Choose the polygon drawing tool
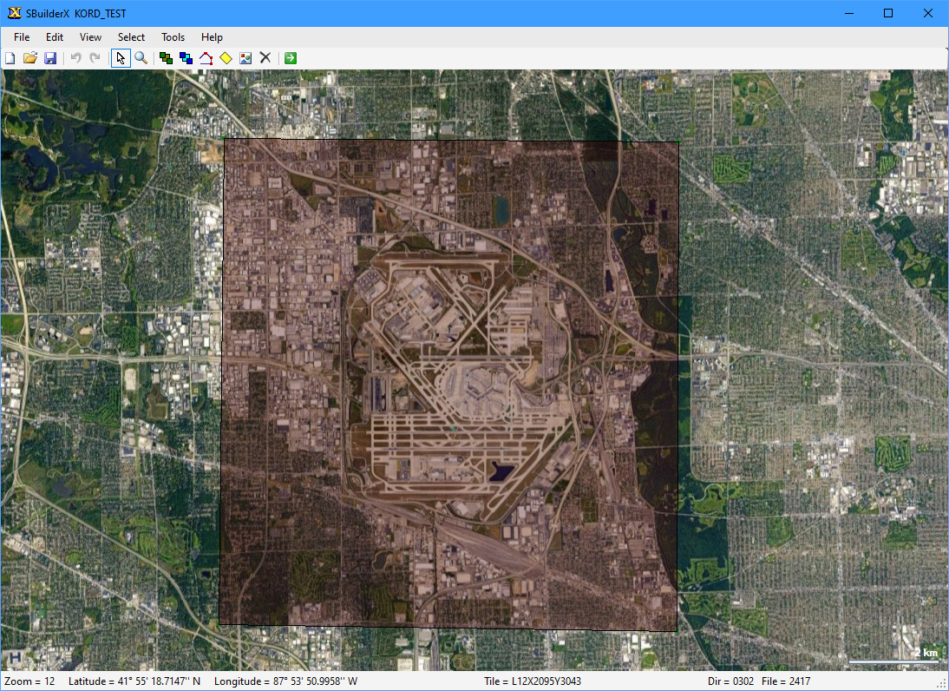949x691 pixels. tap(206, 58)
